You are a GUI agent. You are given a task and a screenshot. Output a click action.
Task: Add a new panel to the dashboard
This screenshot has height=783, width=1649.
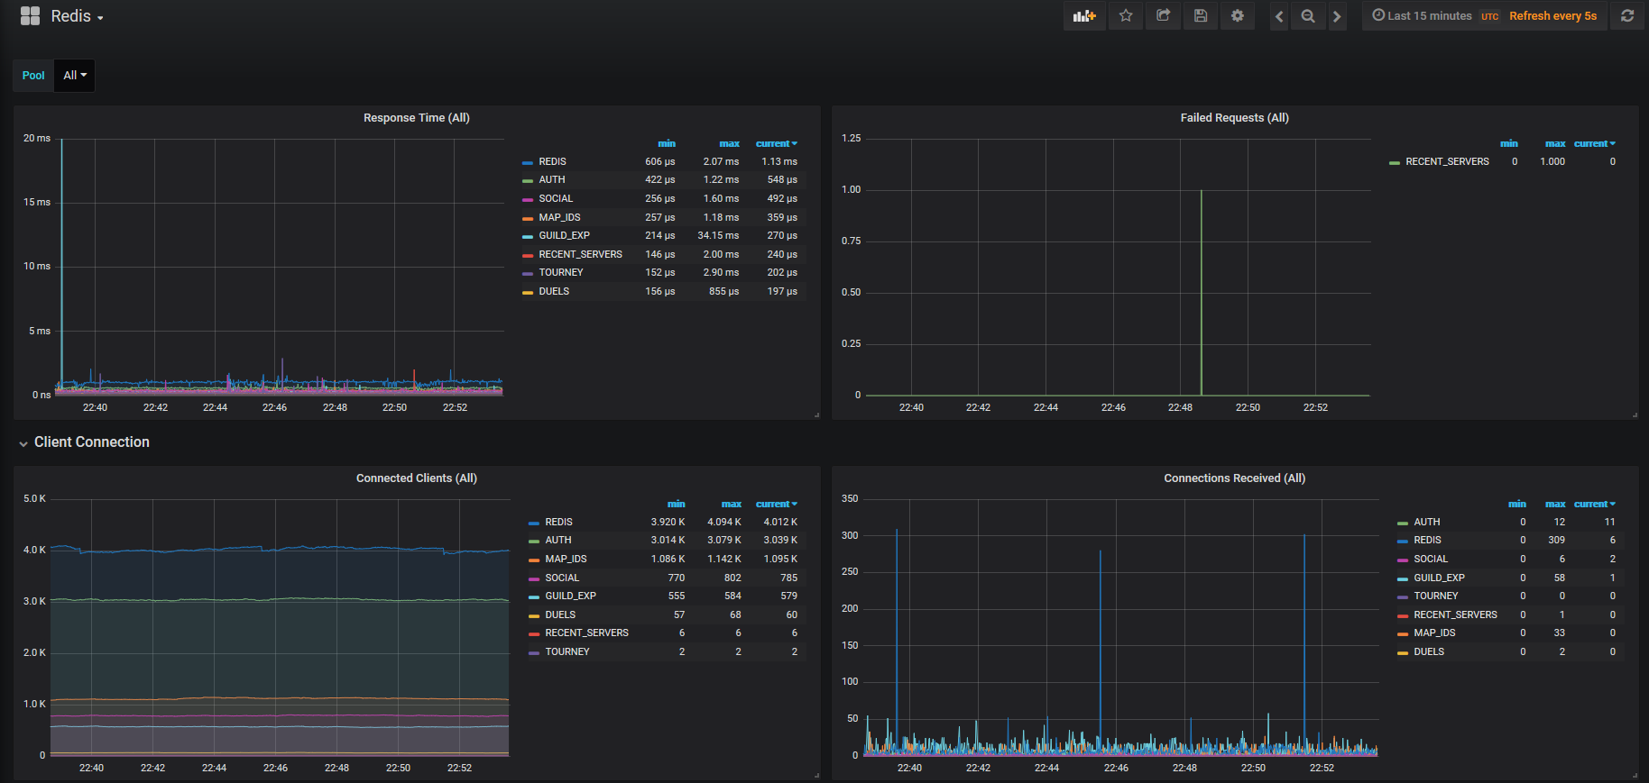pos(1084,16)
